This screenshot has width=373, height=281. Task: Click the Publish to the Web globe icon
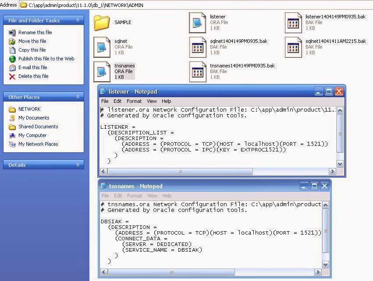12,59
